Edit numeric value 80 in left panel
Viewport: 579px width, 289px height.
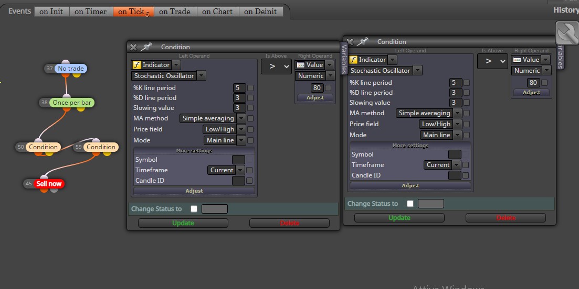point(317,88)
